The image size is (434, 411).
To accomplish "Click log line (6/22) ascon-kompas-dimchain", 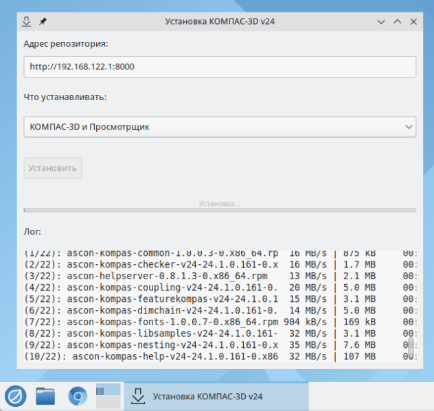I will pos(220,311).
